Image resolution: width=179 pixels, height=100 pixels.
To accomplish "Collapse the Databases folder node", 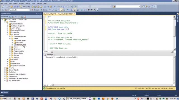I will pyautogui.click(x=5, y=22).
